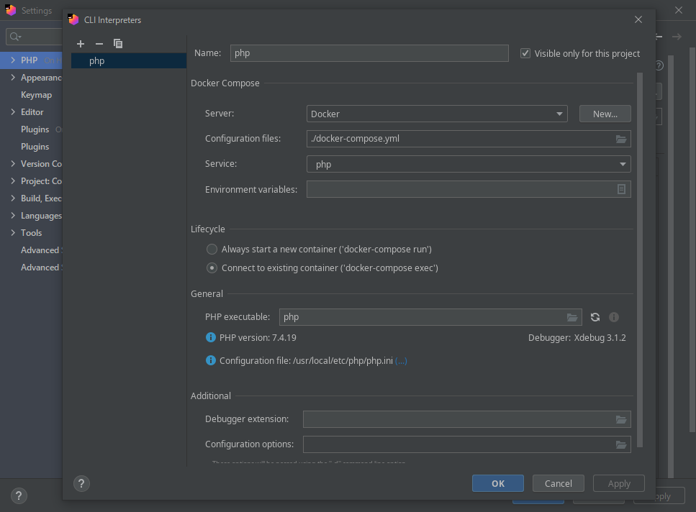Copy the selected interpreter configuration
Image resolution: width=696 pixels, height=512 pixels.
coord(118,44)
